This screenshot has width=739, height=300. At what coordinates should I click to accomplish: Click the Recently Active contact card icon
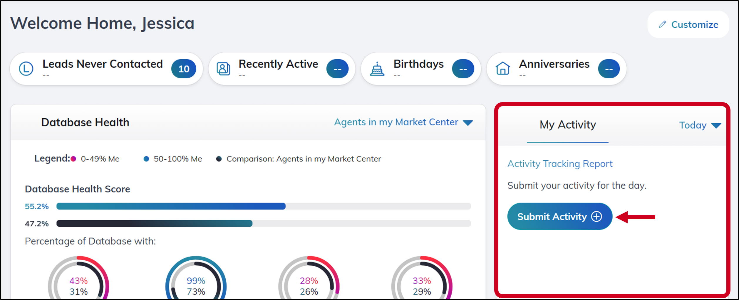tap(223, 69)
